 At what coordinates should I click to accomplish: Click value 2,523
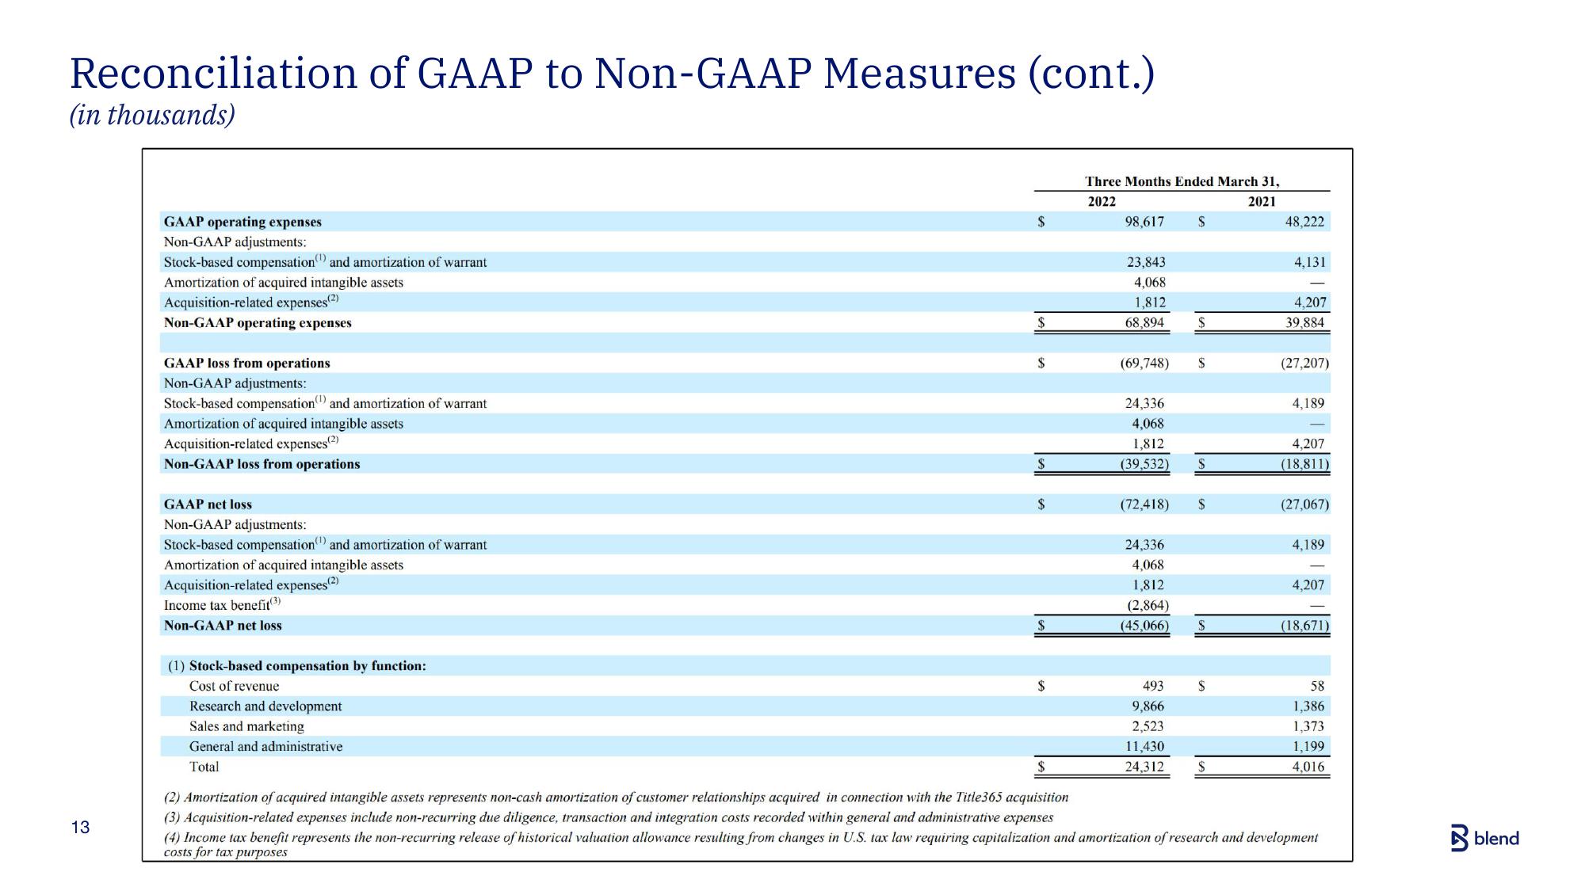[1148, 726]
